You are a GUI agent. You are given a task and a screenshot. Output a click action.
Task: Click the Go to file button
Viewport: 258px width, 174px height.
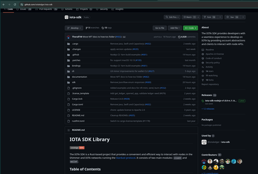click(x=160, y=28)
